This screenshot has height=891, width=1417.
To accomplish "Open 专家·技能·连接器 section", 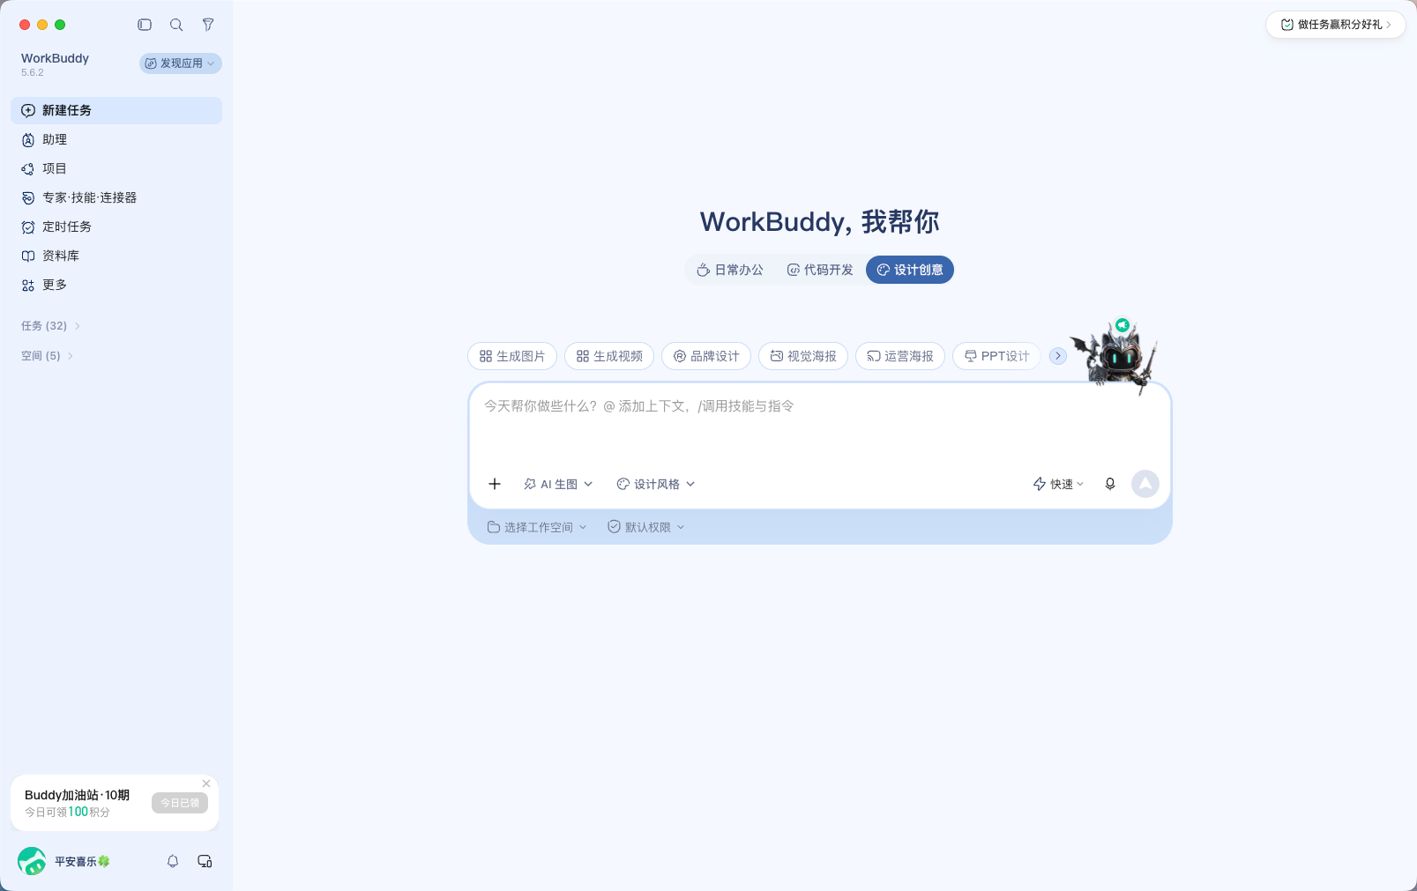I will (x=116, y=197).
